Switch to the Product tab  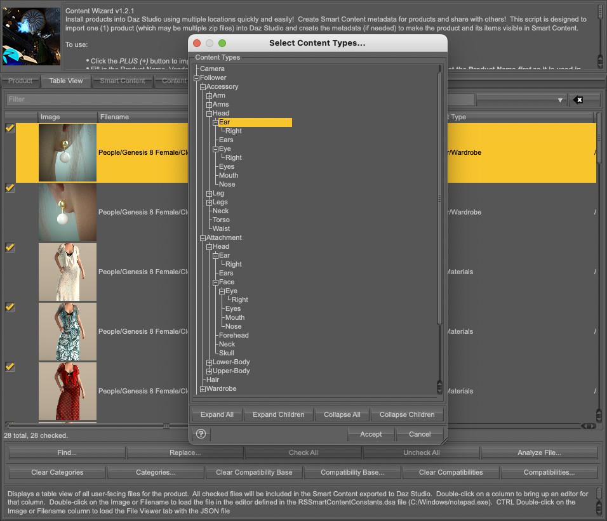pos(20,81)
